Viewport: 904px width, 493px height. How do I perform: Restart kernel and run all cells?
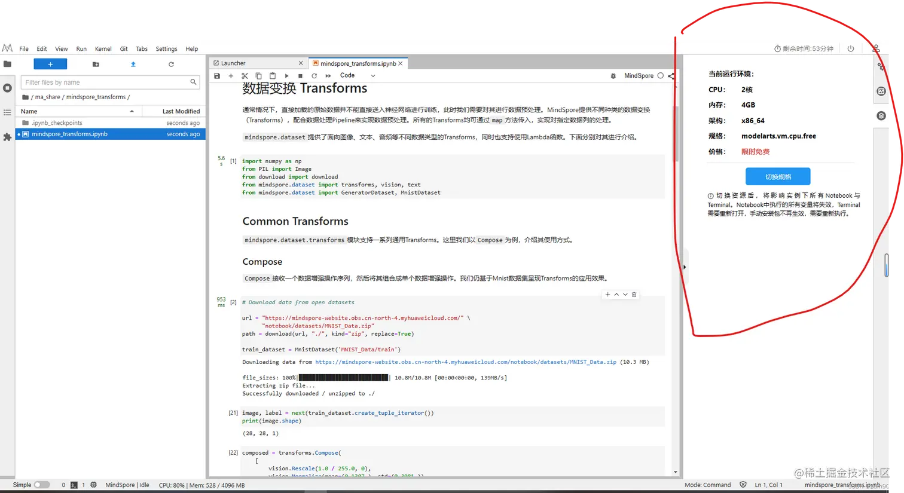coord(328,76)
